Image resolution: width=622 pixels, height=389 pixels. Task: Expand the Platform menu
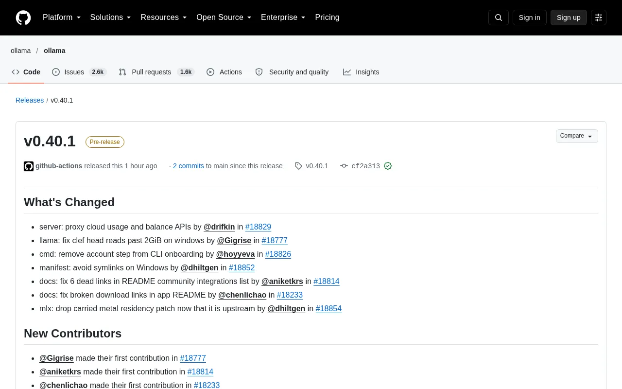(62, 18)
